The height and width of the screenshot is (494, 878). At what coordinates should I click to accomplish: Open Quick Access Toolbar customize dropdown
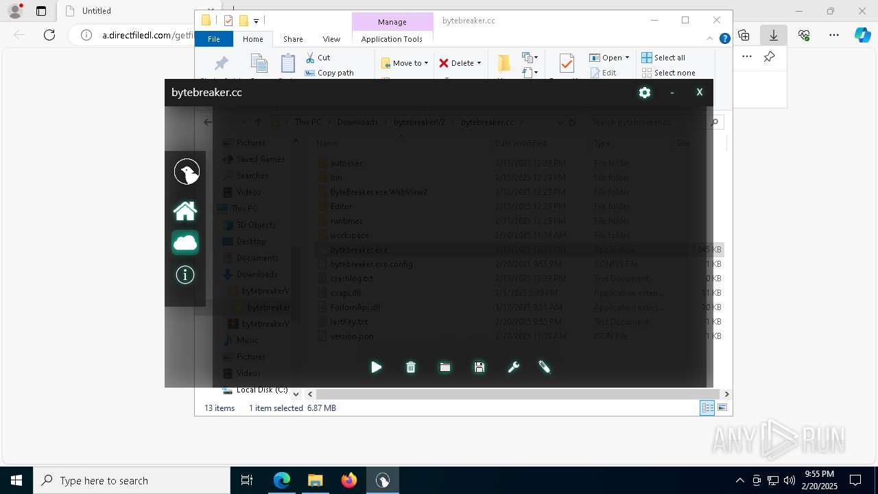[x=256, y=21]
